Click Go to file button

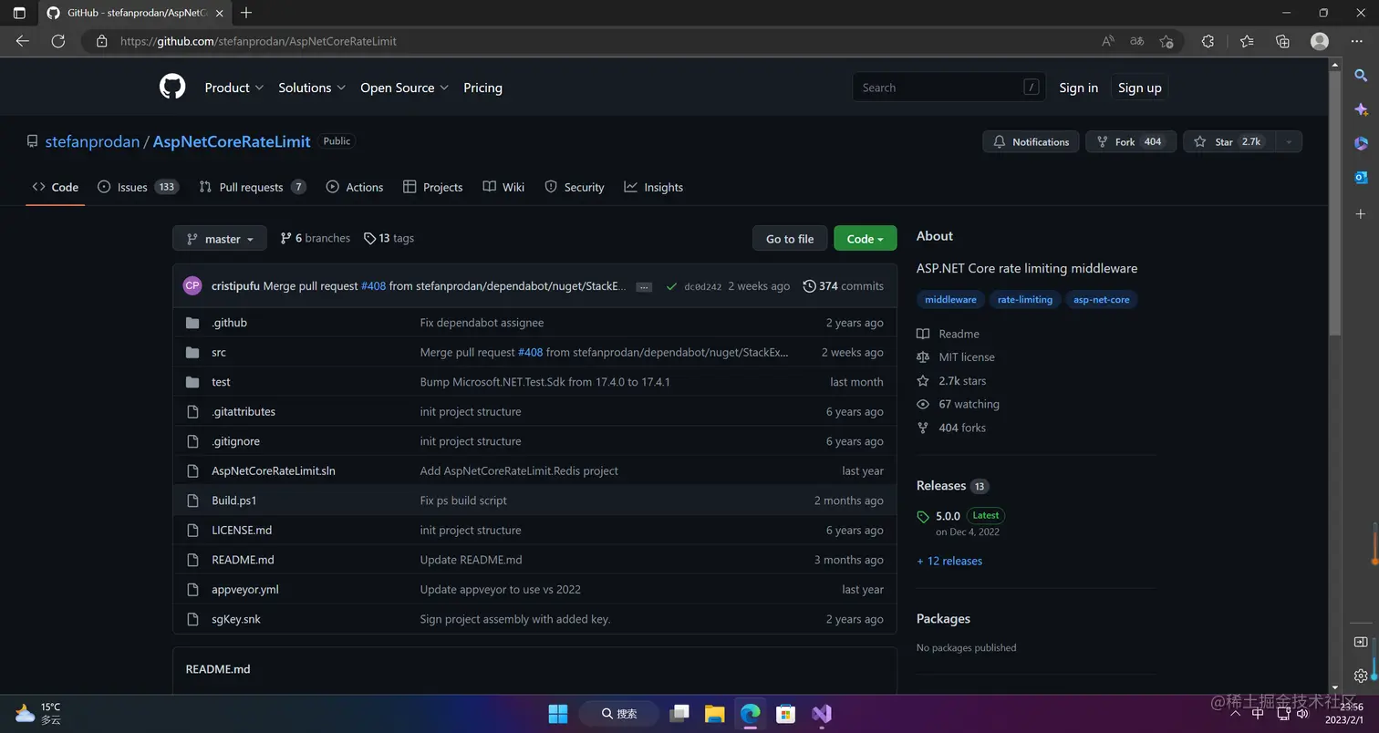click(790, 238)
